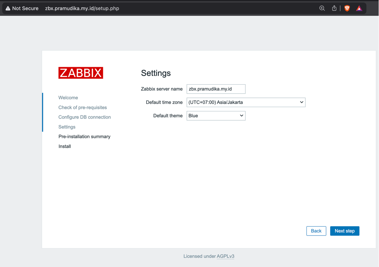Screen dimensions: 379x267
Task: Click the Not Secure warning icon
Action: pos(8,8)
